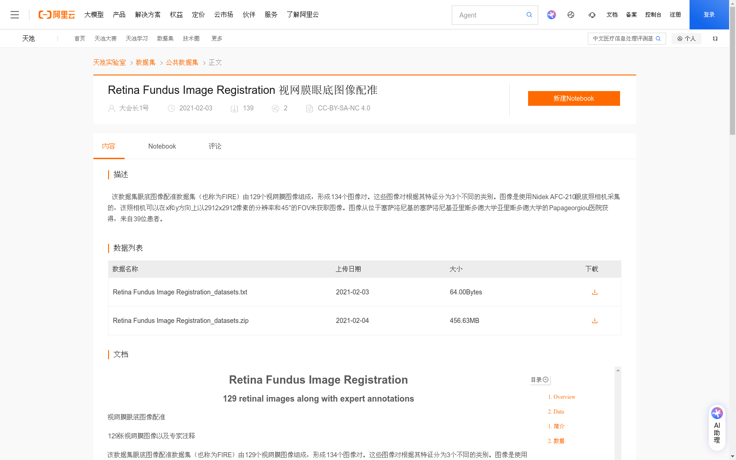Jump to 1. Overview in contents
736x460 pixels.
(x=561, y=397)
